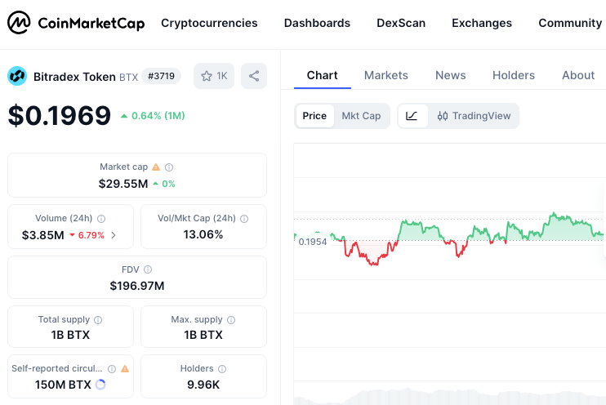
Task: Click the Bitradex Token coin logo
Action: (x=17, y=76)
